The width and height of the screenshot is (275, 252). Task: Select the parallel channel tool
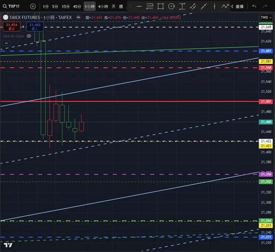pyautogui.click(x=193, y=6)
